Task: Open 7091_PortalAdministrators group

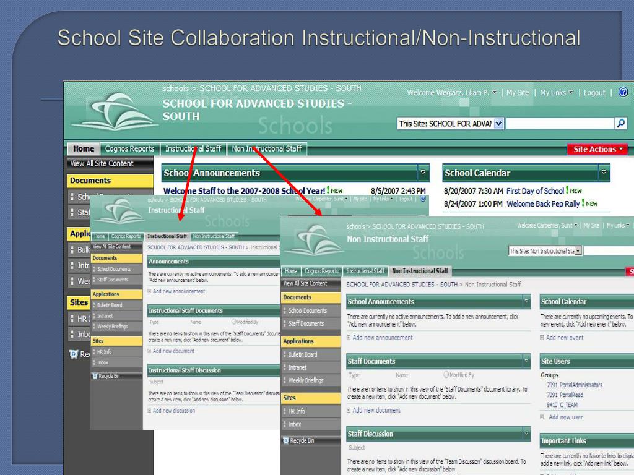Action: point(575,385)
